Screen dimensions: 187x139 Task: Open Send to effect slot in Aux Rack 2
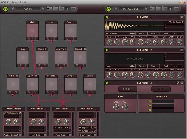coord(62,127)
